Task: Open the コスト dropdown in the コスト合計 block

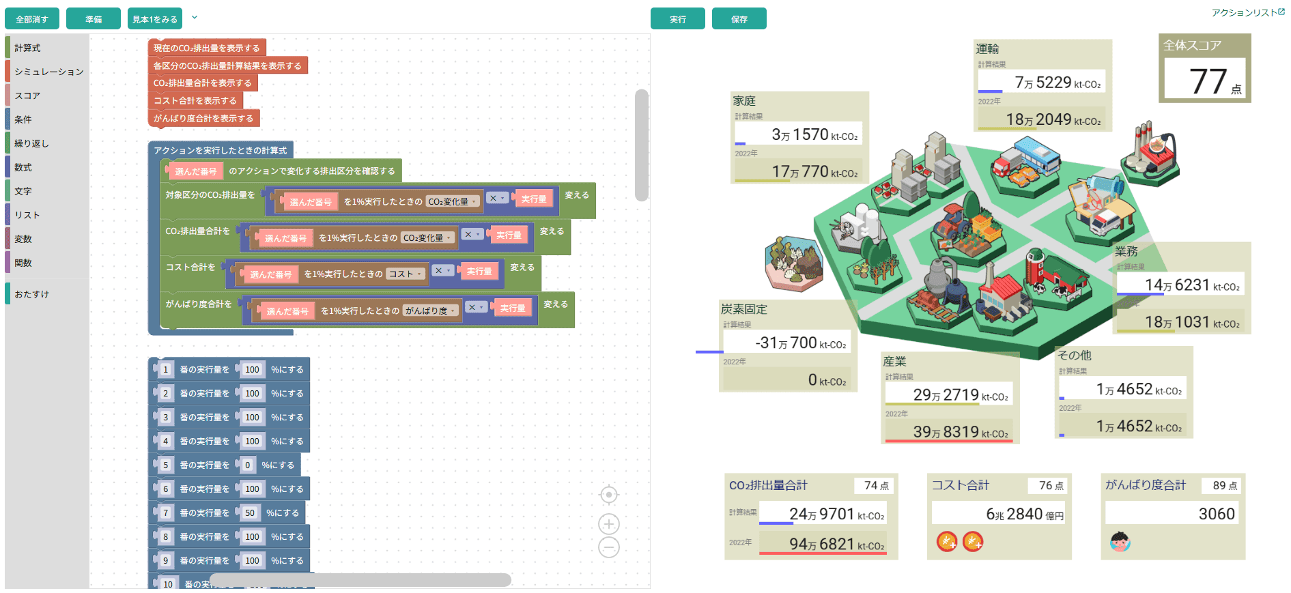Action: point(406,274)
